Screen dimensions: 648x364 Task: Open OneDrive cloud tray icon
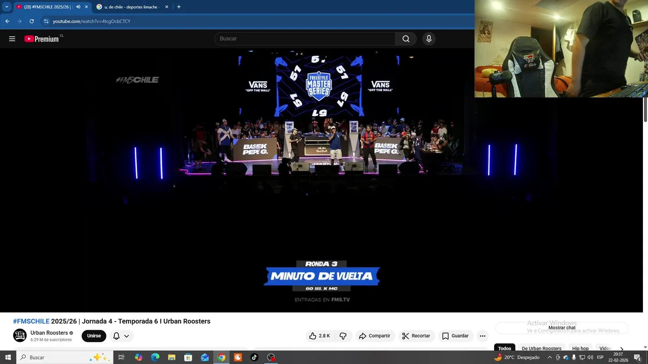pos(565,357)
